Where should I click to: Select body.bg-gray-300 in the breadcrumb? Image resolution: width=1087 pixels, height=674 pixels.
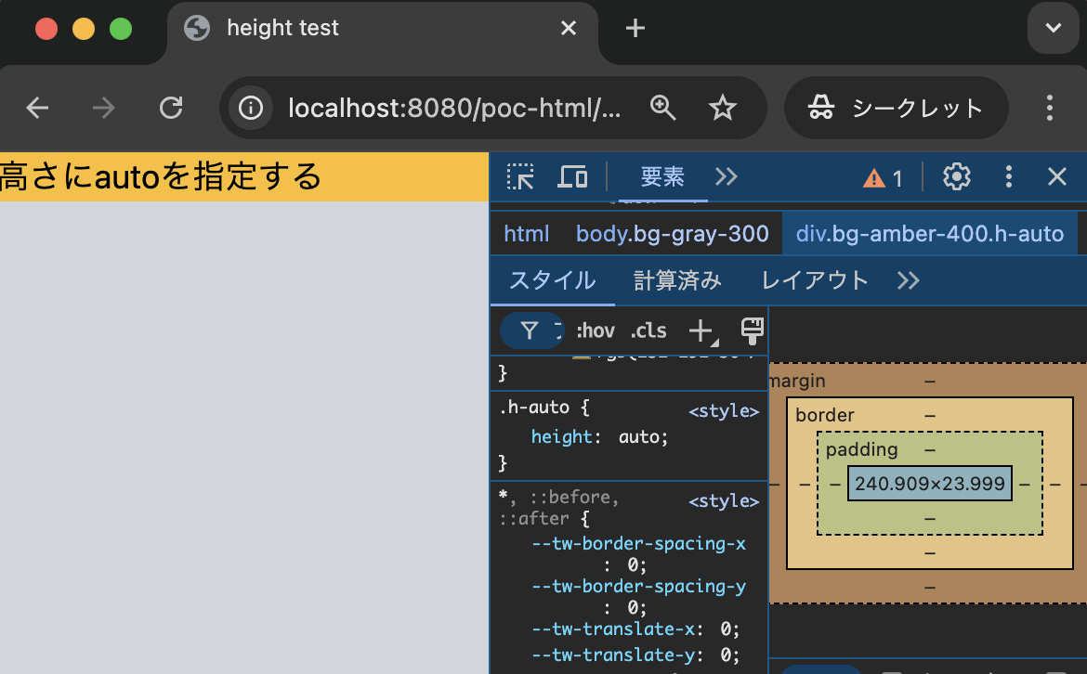pos(673,234)
